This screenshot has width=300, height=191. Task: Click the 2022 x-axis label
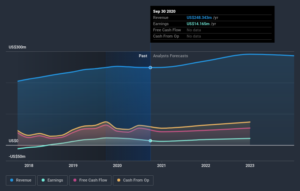[x=206, y=165]
